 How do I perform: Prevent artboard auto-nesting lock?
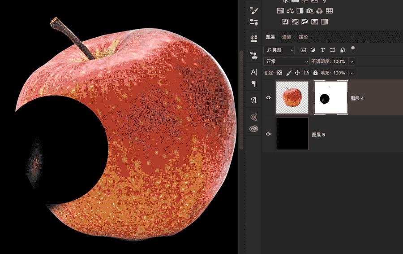(306, 73)
